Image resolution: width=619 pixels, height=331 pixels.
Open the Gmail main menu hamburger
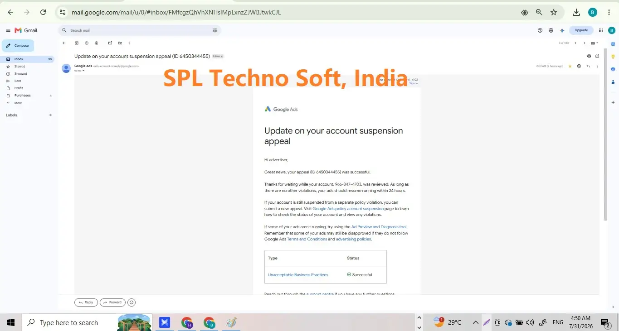8,30
